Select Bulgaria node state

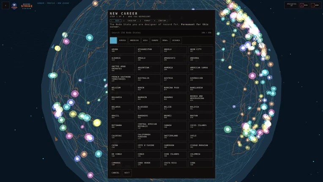click(122, 98)
